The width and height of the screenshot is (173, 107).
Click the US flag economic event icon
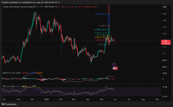point(114,68)
